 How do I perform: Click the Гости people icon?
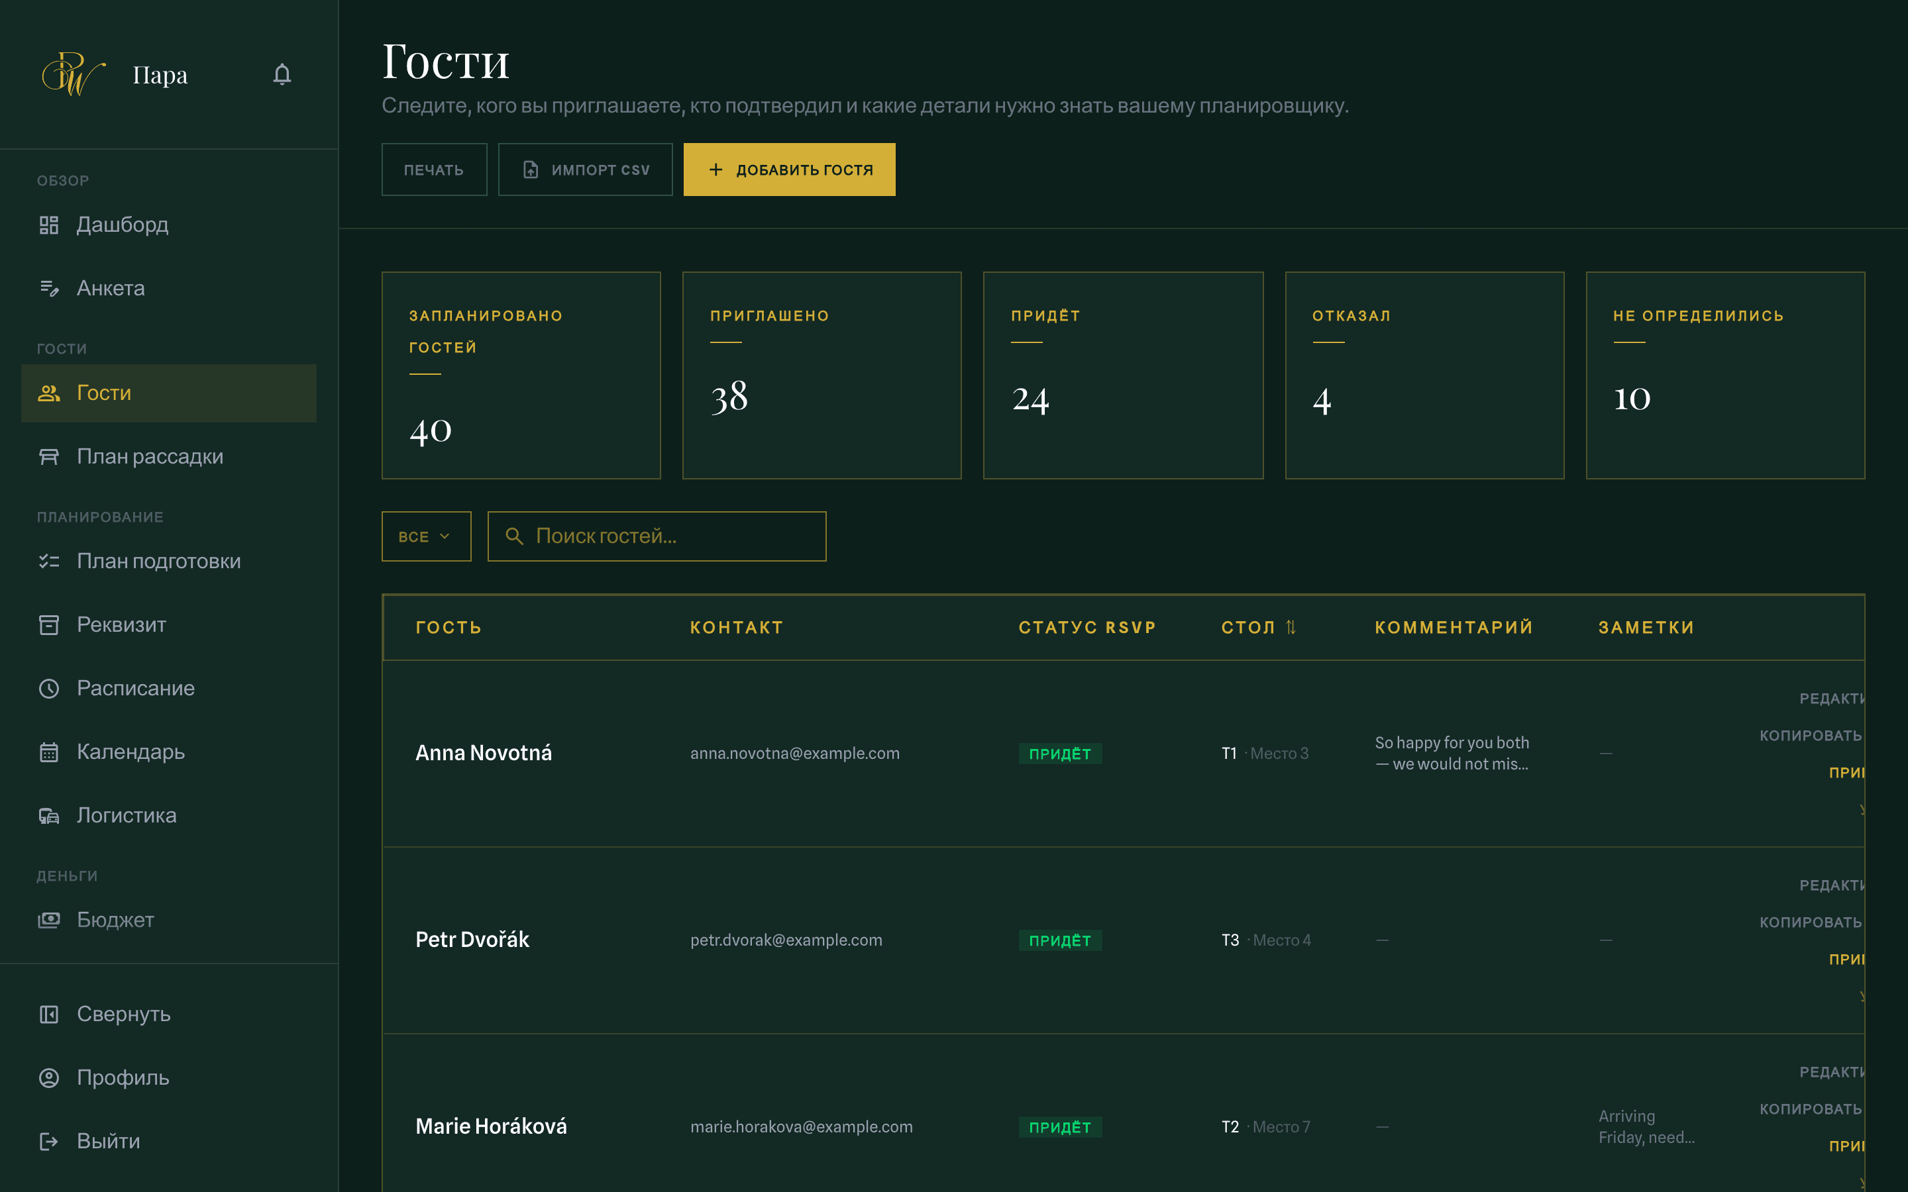[x=49, y=393]
